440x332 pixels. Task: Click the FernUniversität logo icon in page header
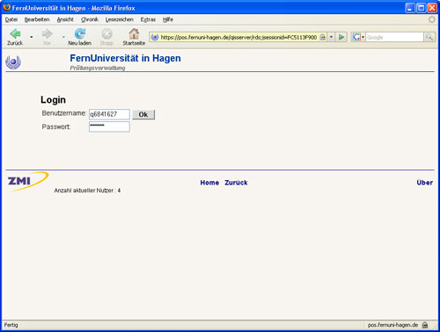tap(13, 62)
